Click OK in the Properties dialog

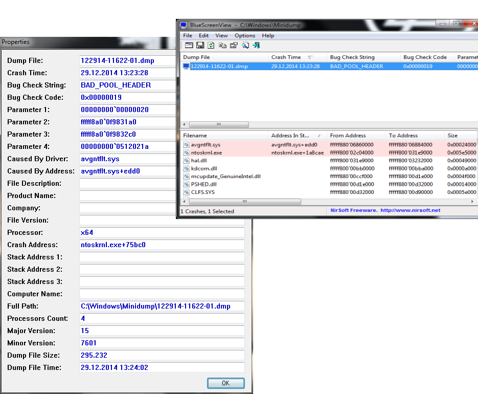point(225,383)
